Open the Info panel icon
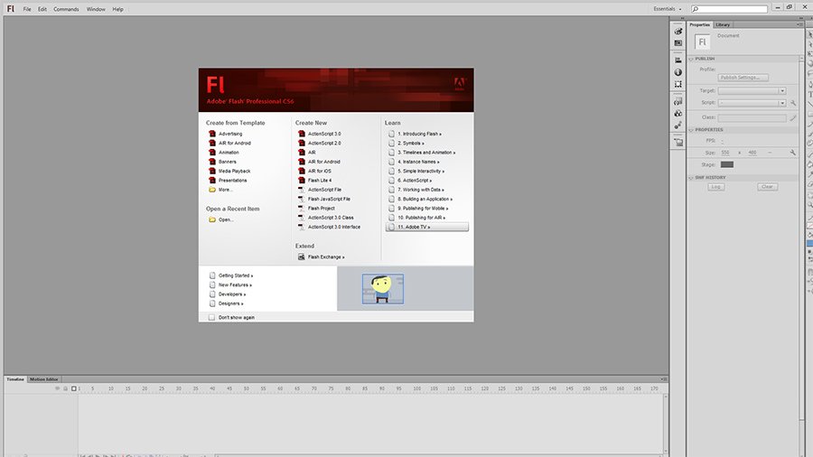813x457 pixels. 677,72
